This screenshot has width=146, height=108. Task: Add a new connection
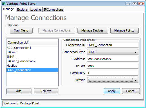(x=19, y=91)
